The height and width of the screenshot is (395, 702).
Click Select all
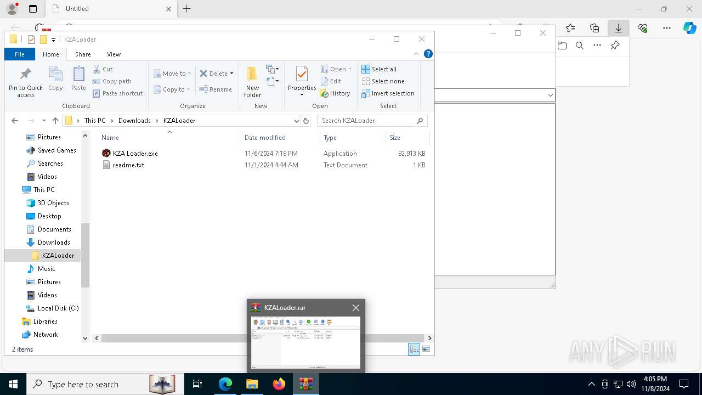pyautogui.click(x=379, y=69)
